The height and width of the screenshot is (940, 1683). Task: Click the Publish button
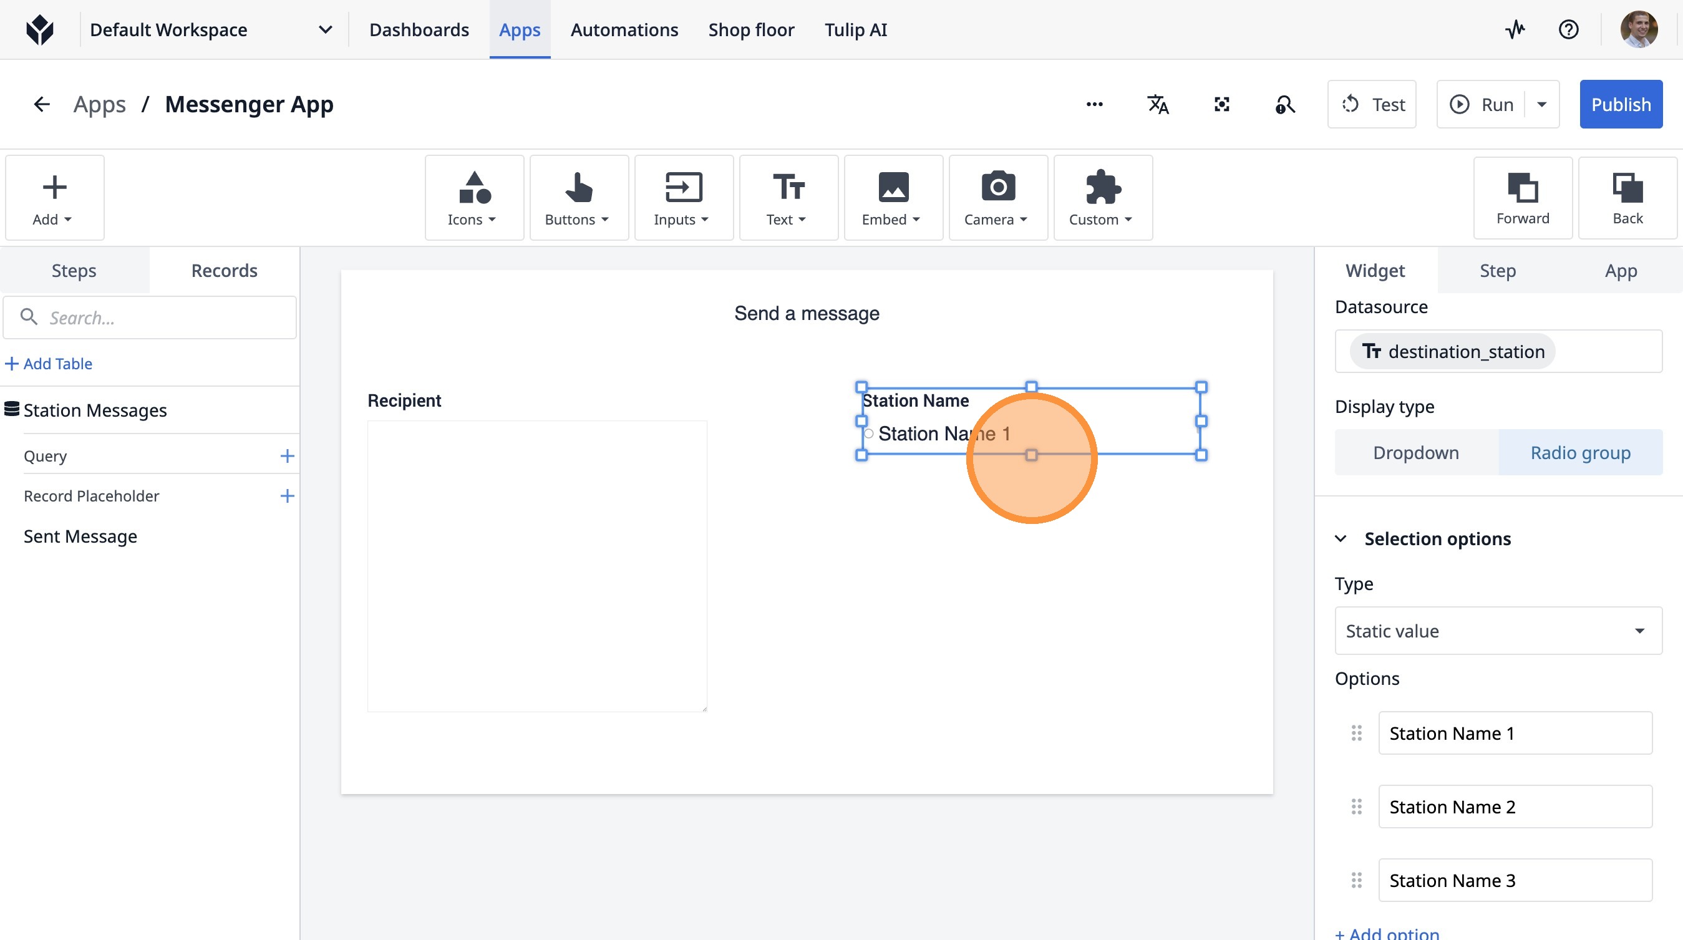point(1620,105)
